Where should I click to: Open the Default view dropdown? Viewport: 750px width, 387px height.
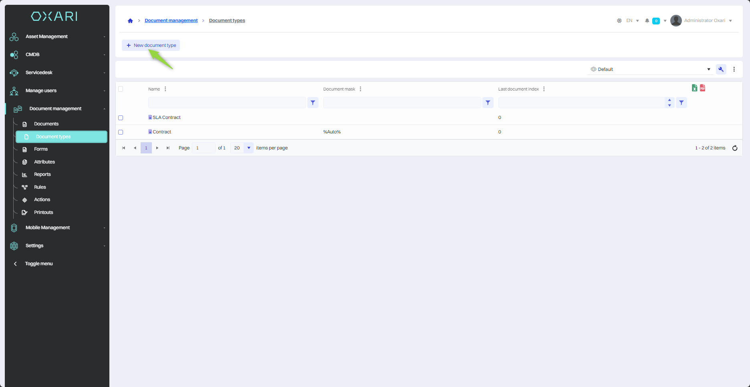pos(650,69)
